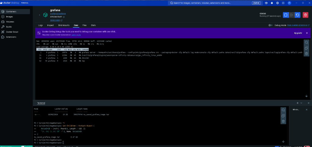The image size is (312, 147).
Task: Search in the lower Terminal panel
Action: coord(283,110)
